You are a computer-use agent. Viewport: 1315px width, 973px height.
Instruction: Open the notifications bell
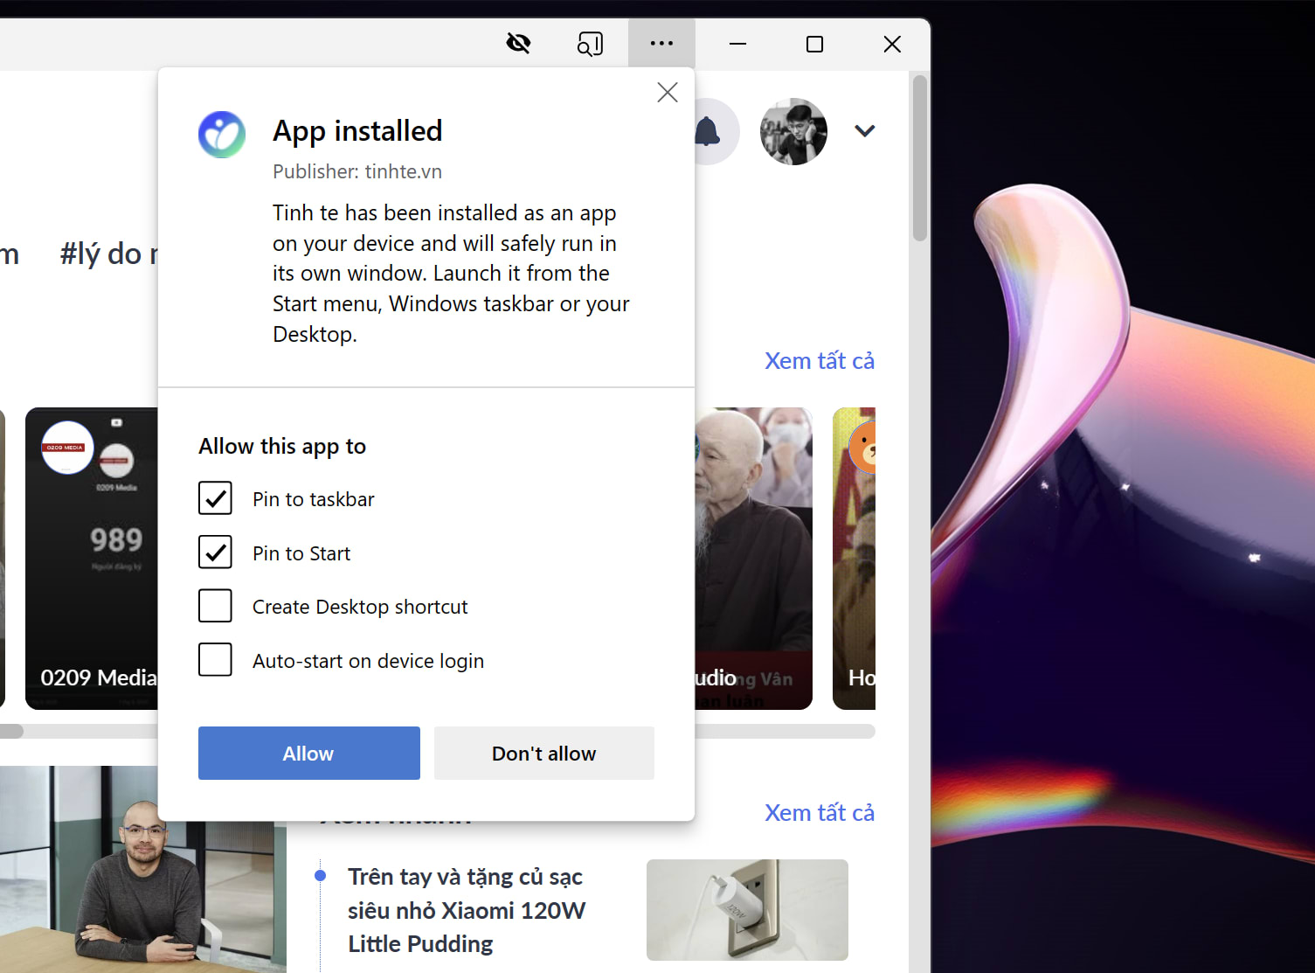point(707,132)
